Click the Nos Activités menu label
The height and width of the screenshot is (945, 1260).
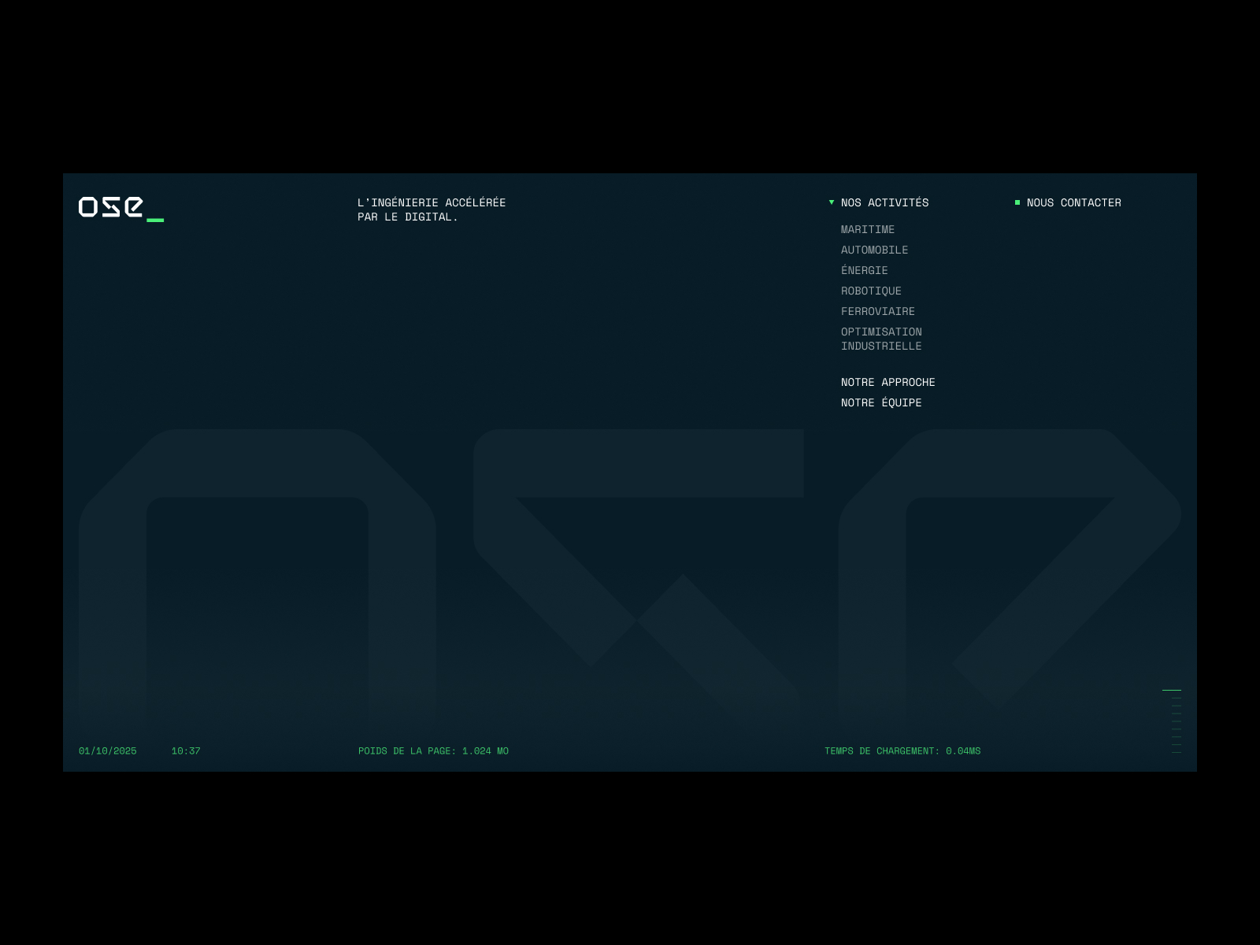click(884, 203)
